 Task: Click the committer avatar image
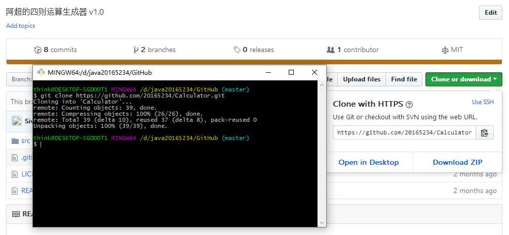coord(17,121)
